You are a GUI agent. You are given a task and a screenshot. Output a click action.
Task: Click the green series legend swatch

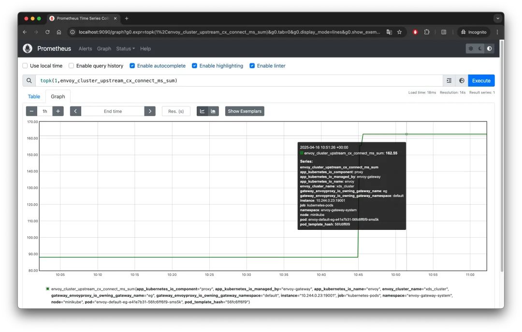click(x=47, y=288)
